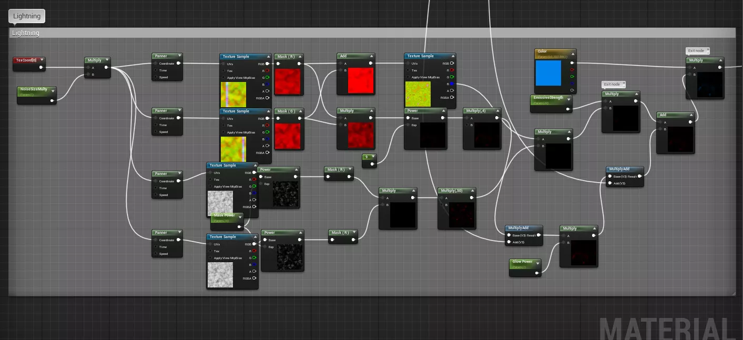Click the Color node red channel pin
This screenshot has height=340, width=743.
572,70
